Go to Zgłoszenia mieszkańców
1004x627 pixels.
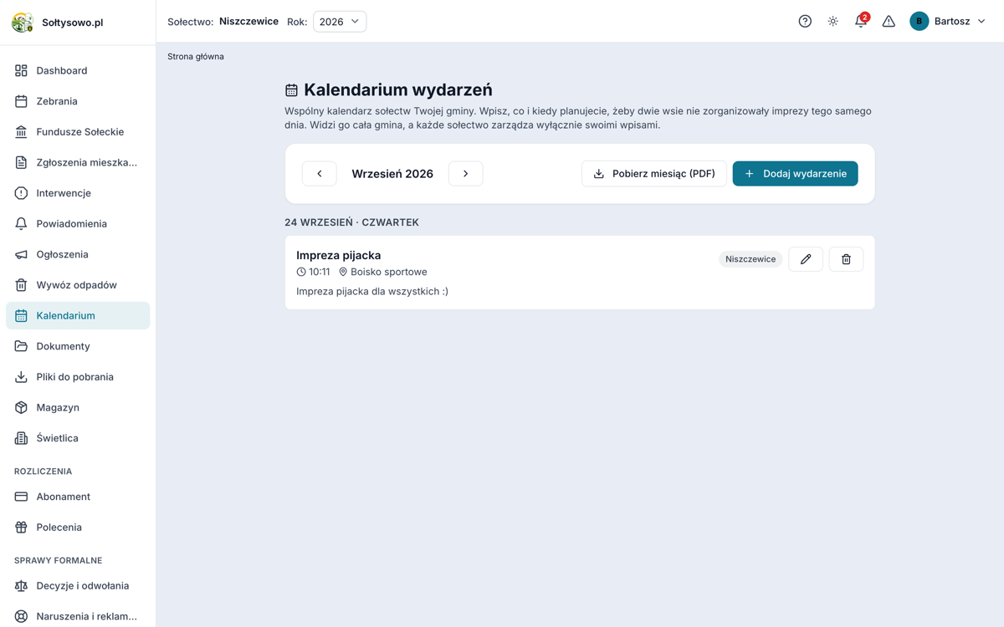[78, 162]
